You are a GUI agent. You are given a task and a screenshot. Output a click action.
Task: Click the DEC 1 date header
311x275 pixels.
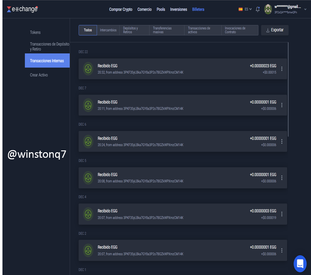(82, 270)
